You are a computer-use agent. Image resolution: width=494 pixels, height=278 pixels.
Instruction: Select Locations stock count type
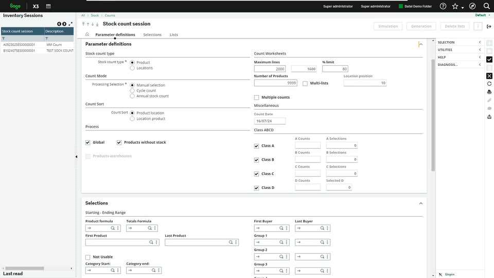tap(132, 68)
